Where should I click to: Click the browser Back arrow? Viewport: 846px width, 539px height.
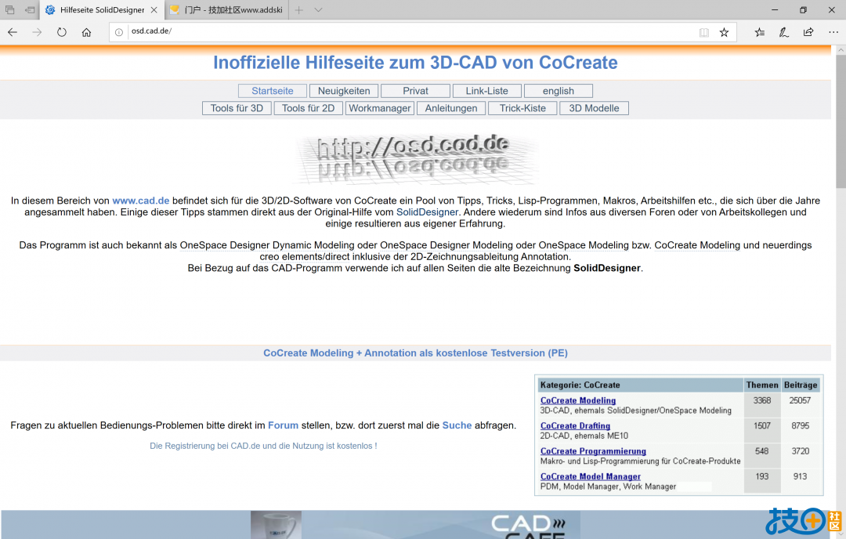tap(13, 32)
